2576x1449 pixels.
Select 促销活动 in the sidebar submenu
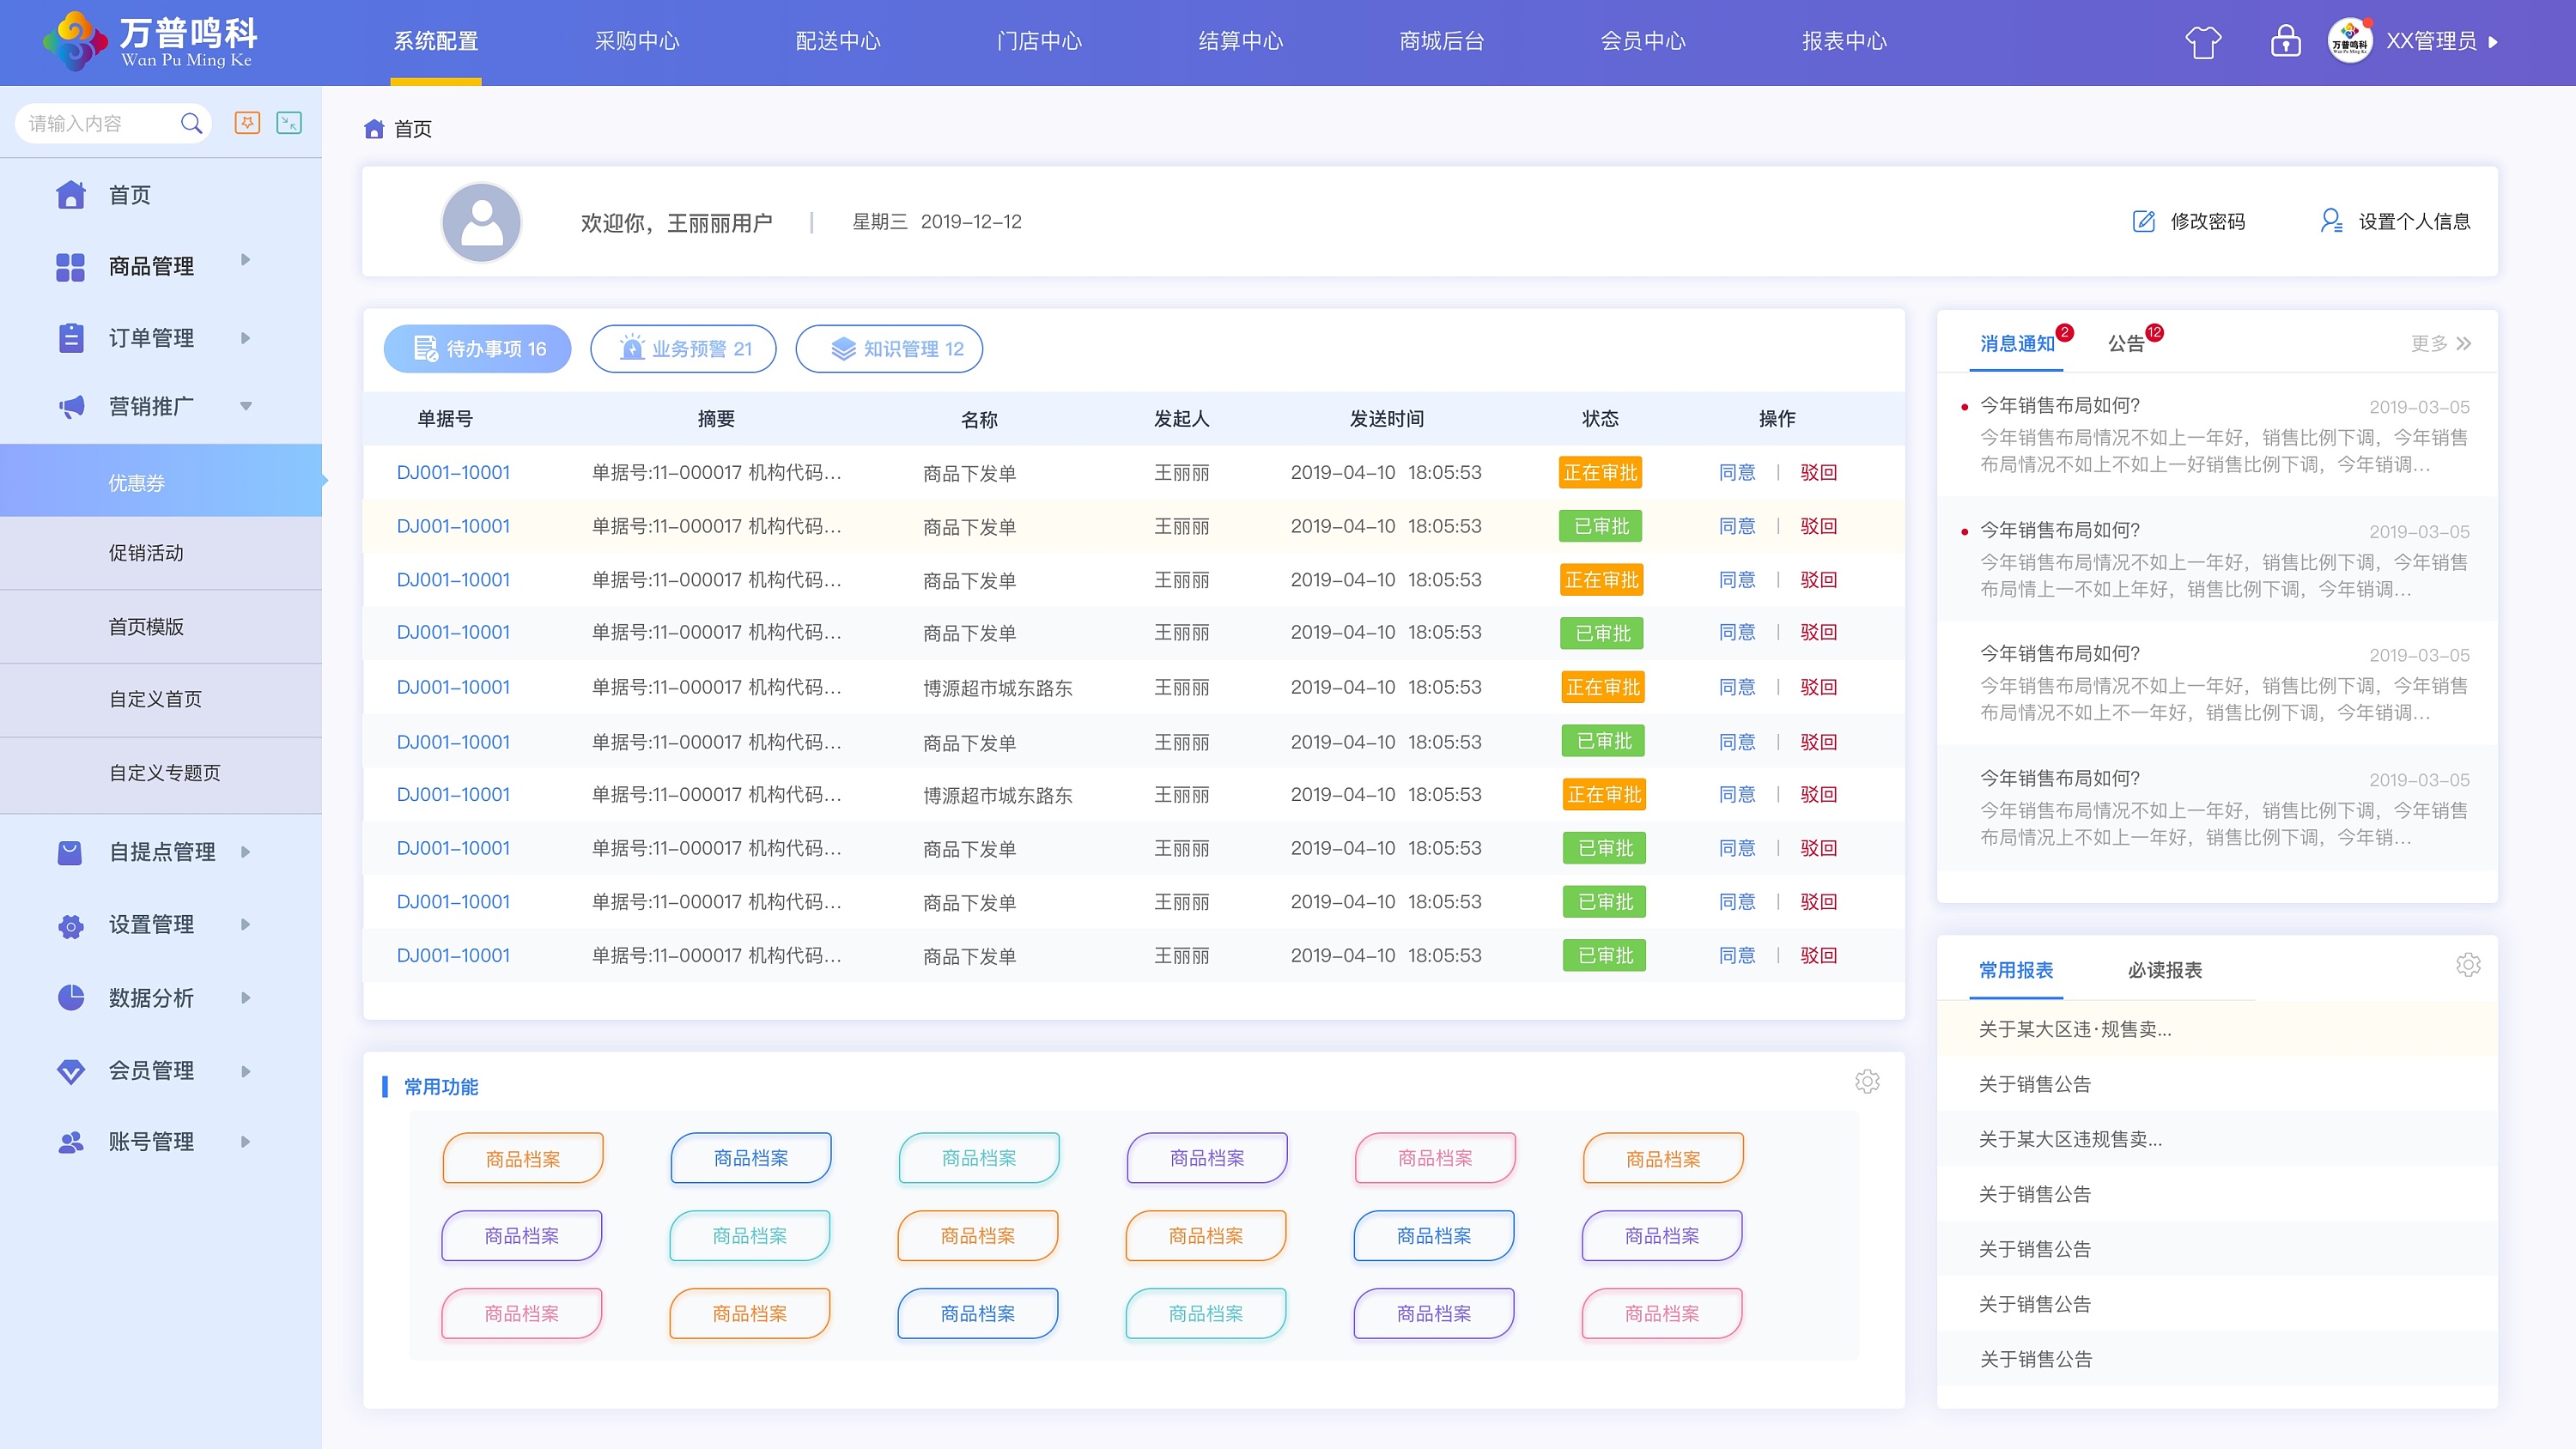(x=161, y=553)
